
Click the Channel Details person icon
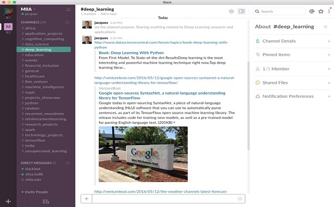(x=257, y=41)
